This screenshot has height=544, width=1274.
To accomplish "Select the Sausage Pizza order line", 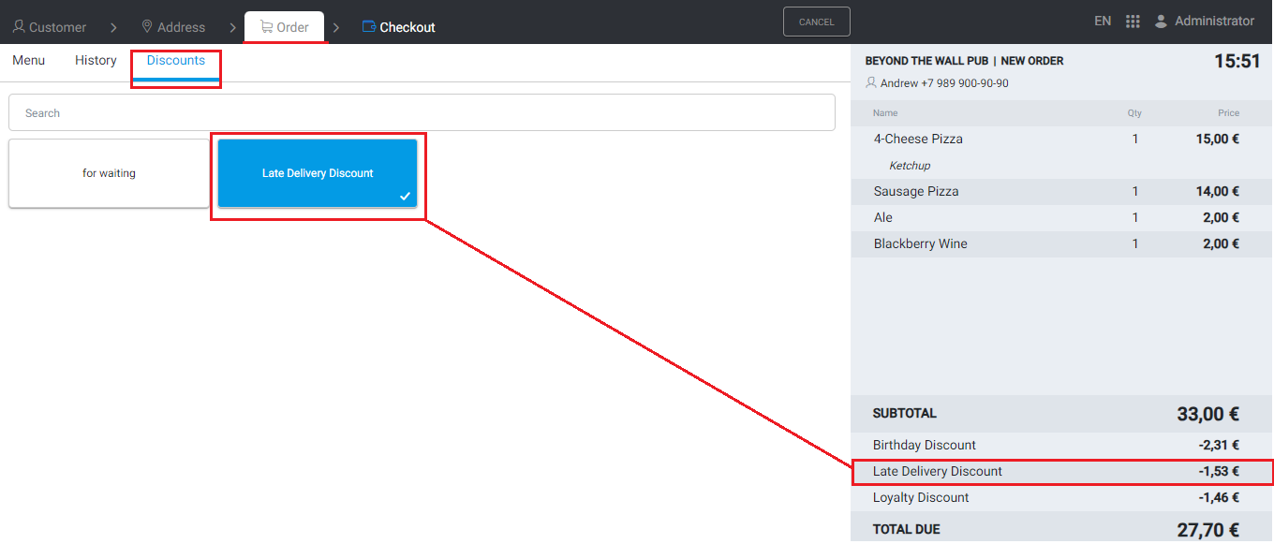I will (x=1056, y=192).
